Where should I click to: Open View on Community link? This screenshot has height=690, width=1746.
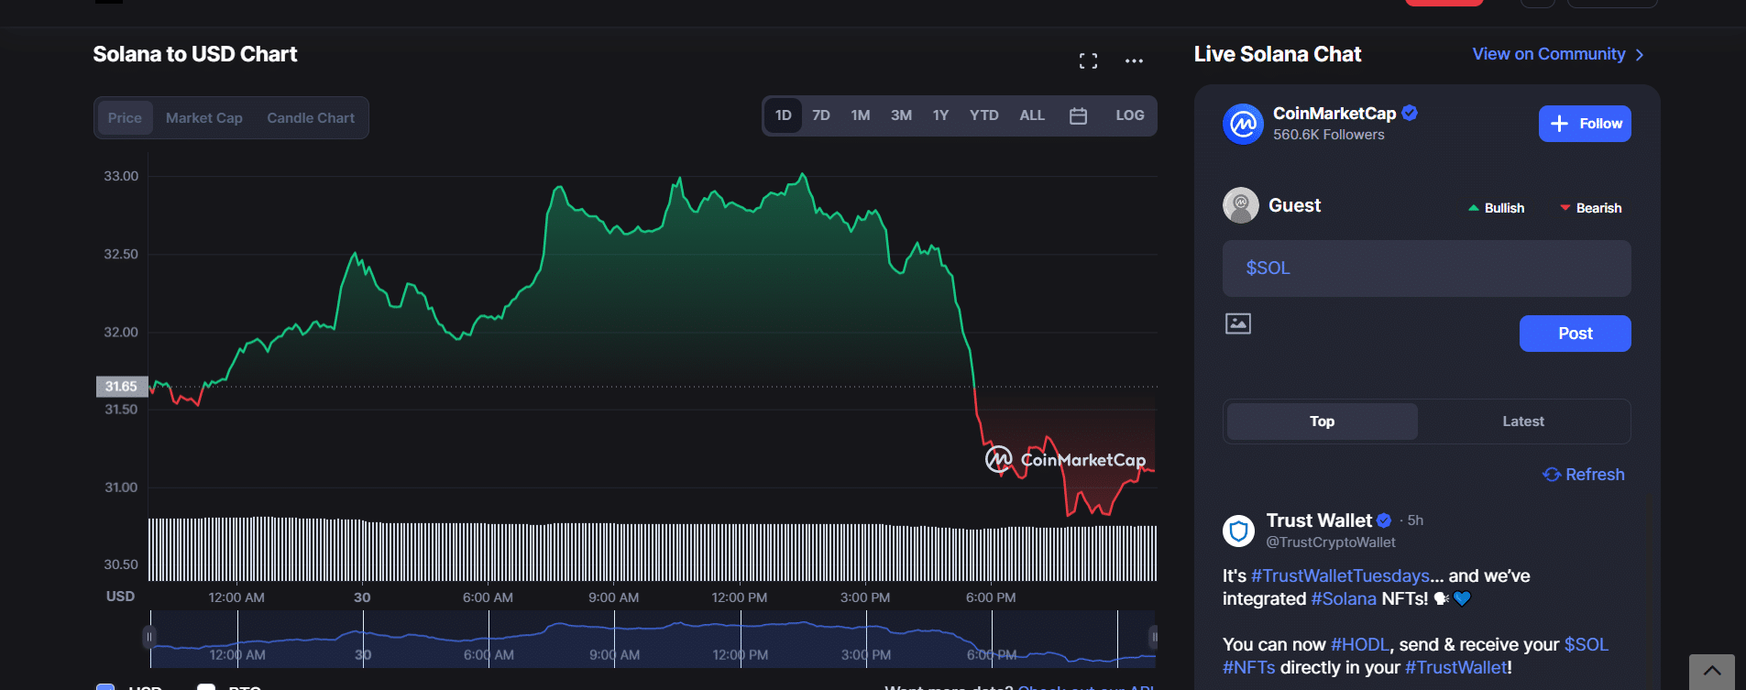tap(1558, 54)
